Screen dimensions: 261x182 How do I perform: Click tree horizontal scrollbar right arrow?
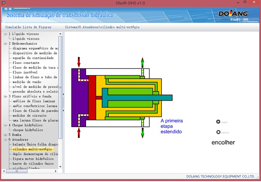coord(56,171)
